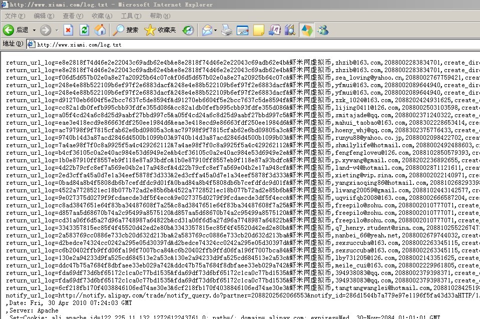Open the 搜索 search pane
The width and height of the screenshot is (480, 319).
pyautogui.click(x=125, y=30)
